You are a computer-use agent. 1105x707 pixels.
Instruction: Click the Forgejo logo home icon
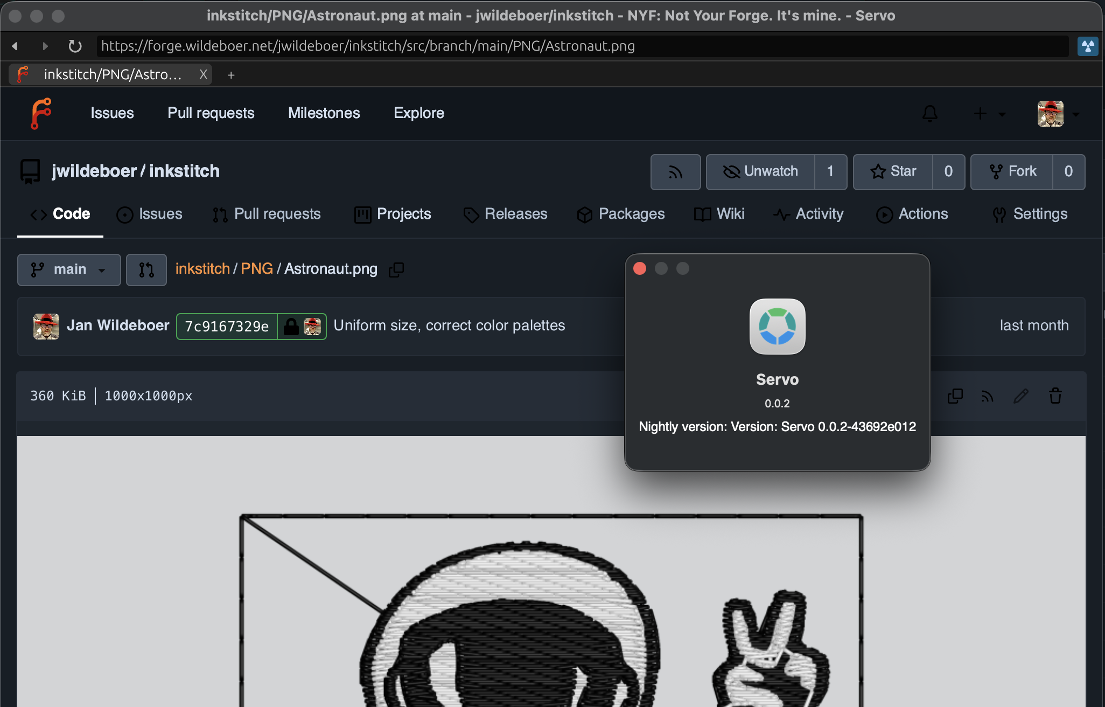point(41,114)
